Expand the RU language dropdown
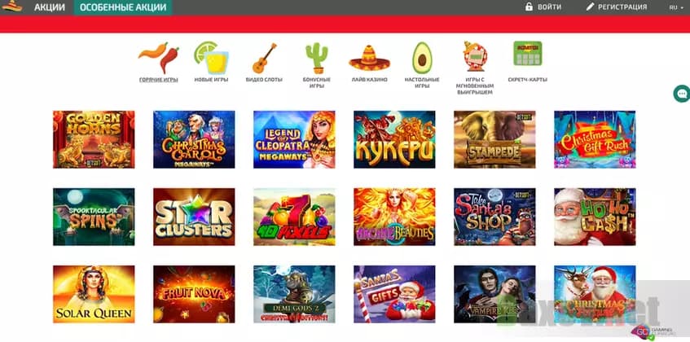Screen dimensions: 690x342 click(676, 7)
